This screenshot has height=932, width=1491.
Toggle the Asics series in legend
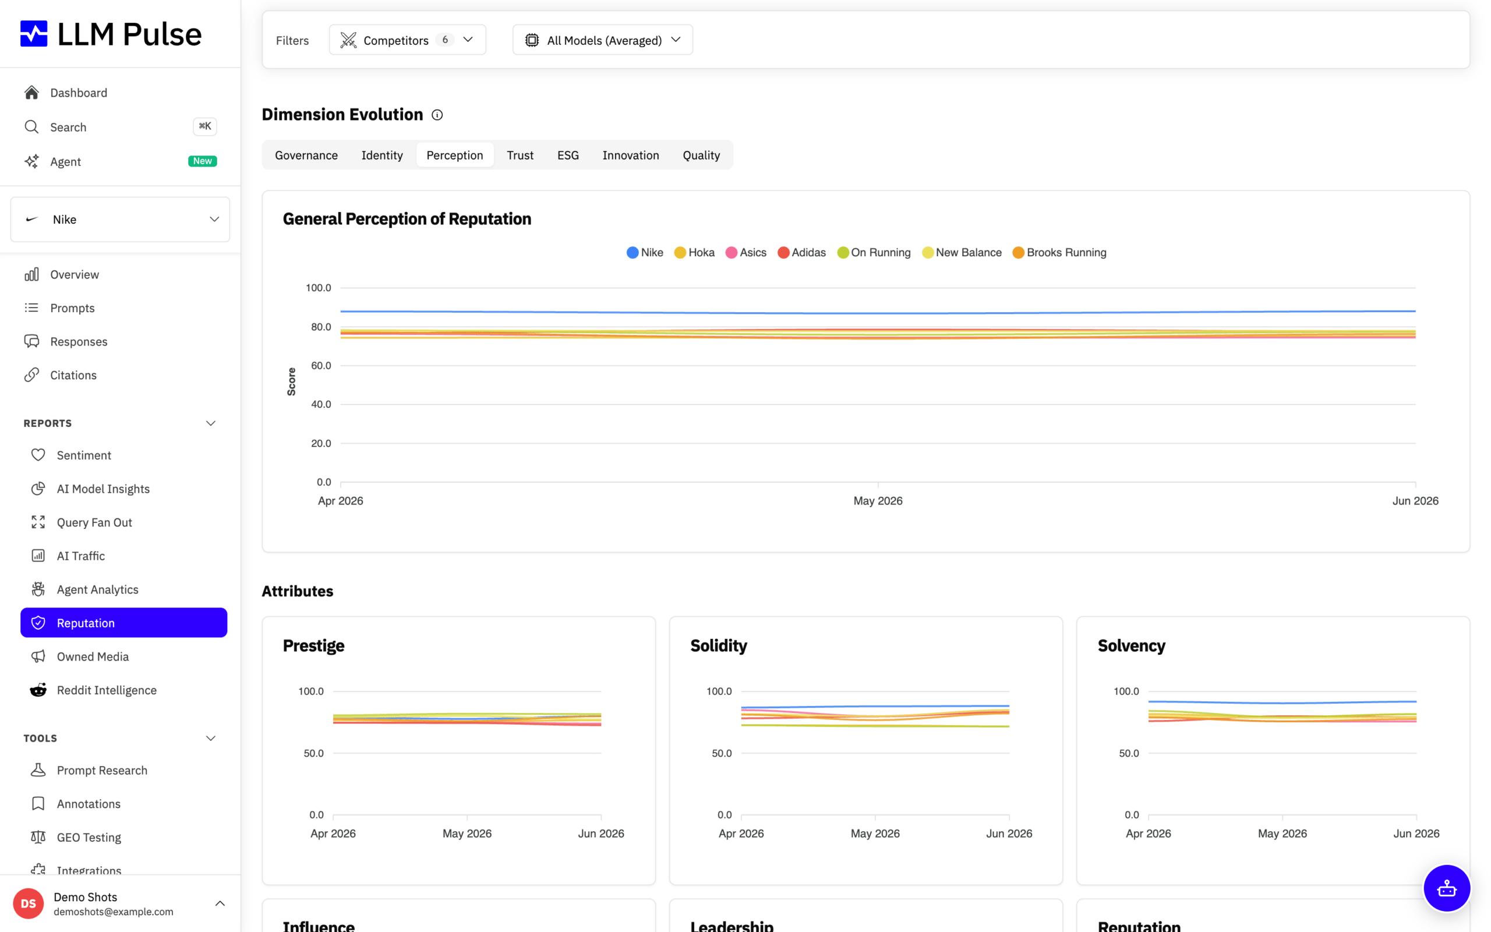point(745,252)
